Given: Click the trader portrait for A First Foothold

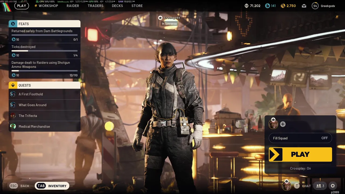Looking at the screenshot, I should [x=13, y=94].
